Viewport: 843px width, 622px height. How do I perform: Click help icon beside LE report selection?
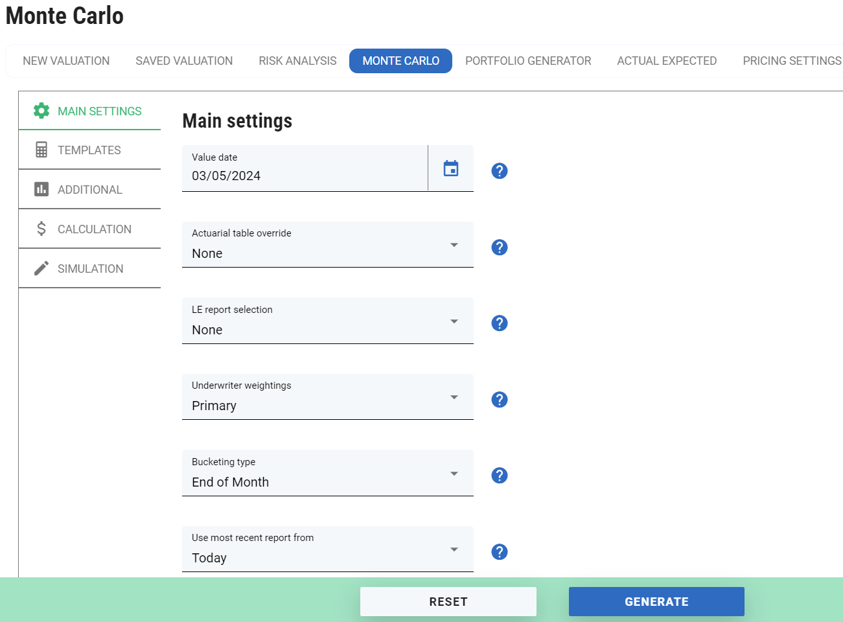click(499, 323)
